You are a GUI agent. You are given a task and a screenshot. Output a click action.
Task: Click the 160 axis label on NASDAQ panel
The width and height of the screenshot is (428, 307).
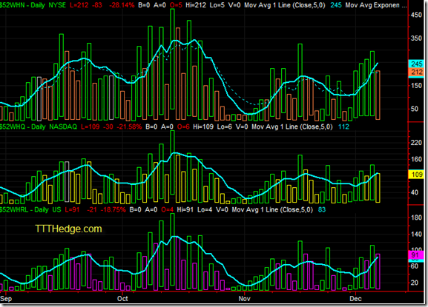point(416,159)
